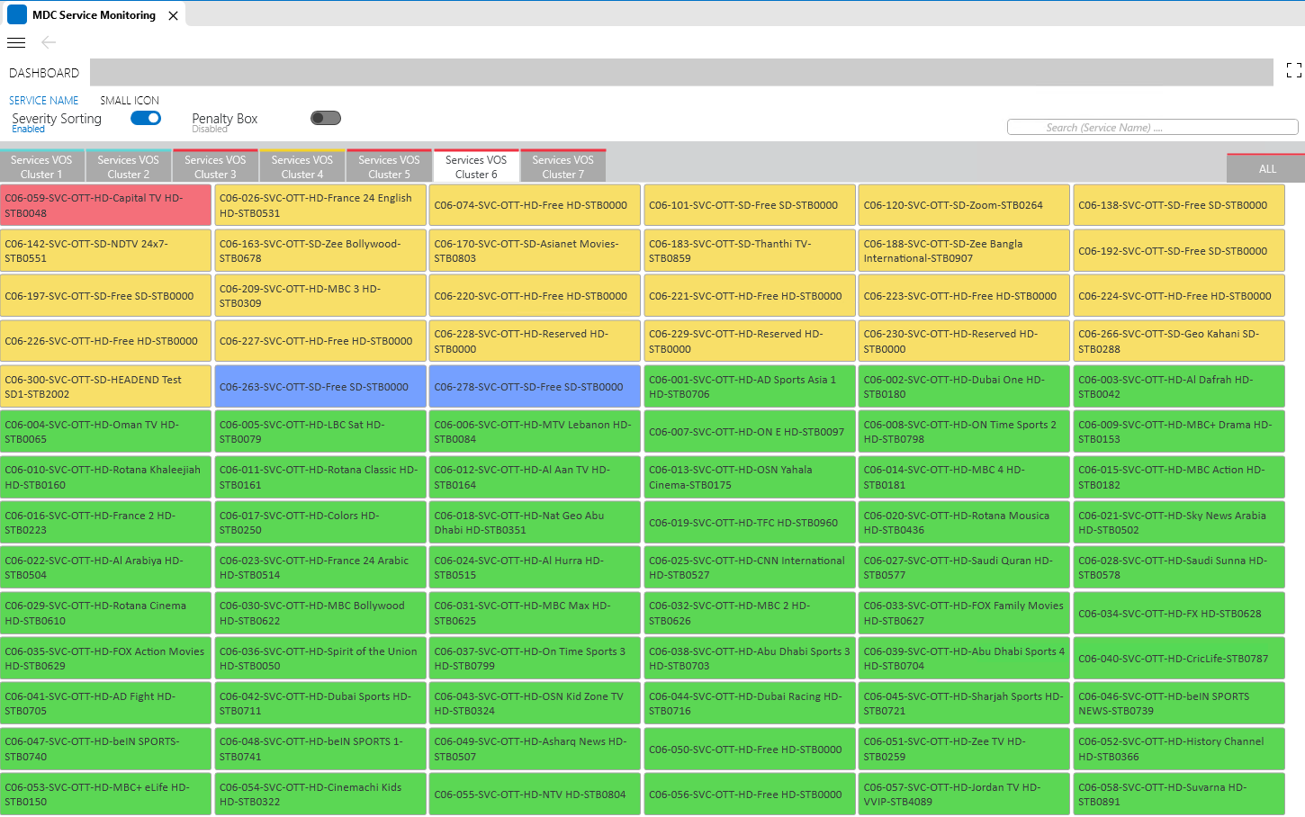
Task: Open the hamburger navigation menu
Action: (x=16, y=42)
